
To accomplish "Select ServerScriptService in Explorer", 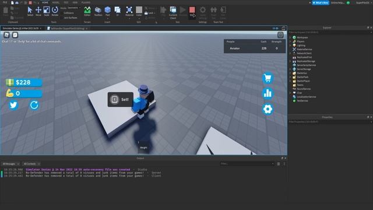I will [x=307, y=65].
